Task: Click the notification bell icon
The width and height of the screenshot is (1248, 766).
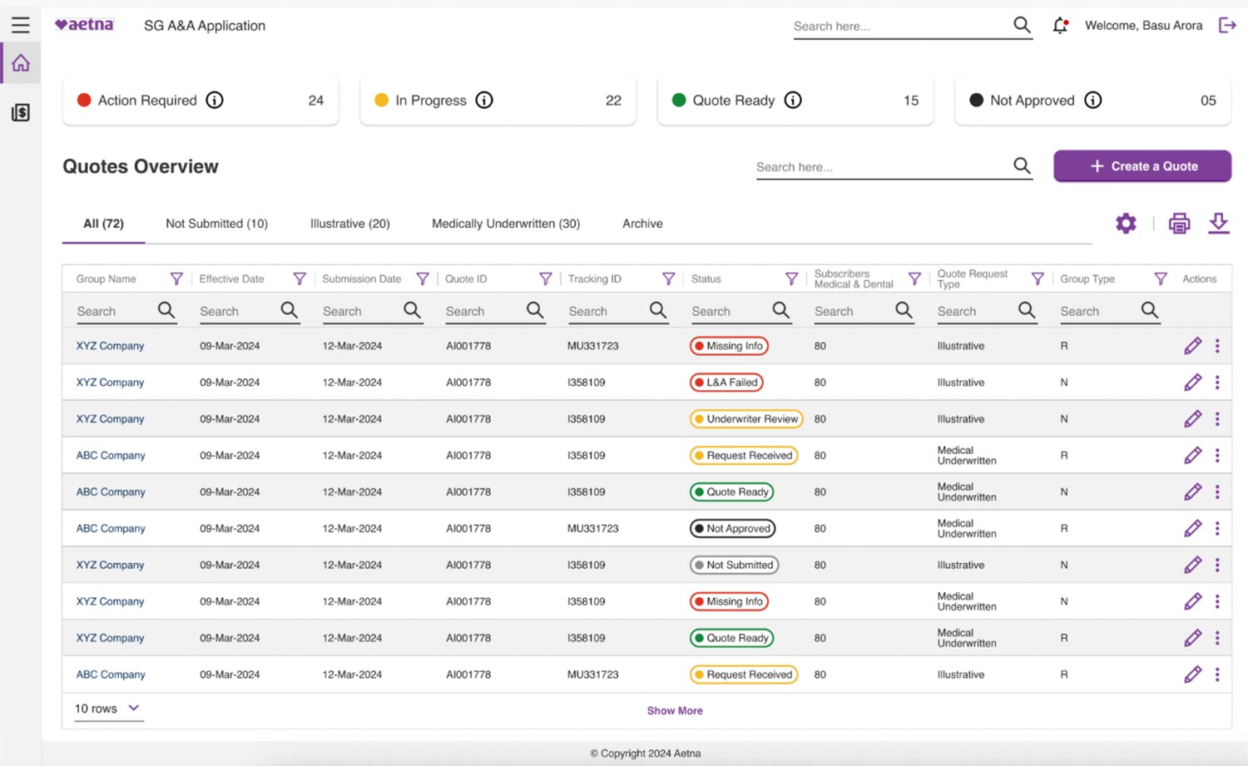Action: point(1060,26)
